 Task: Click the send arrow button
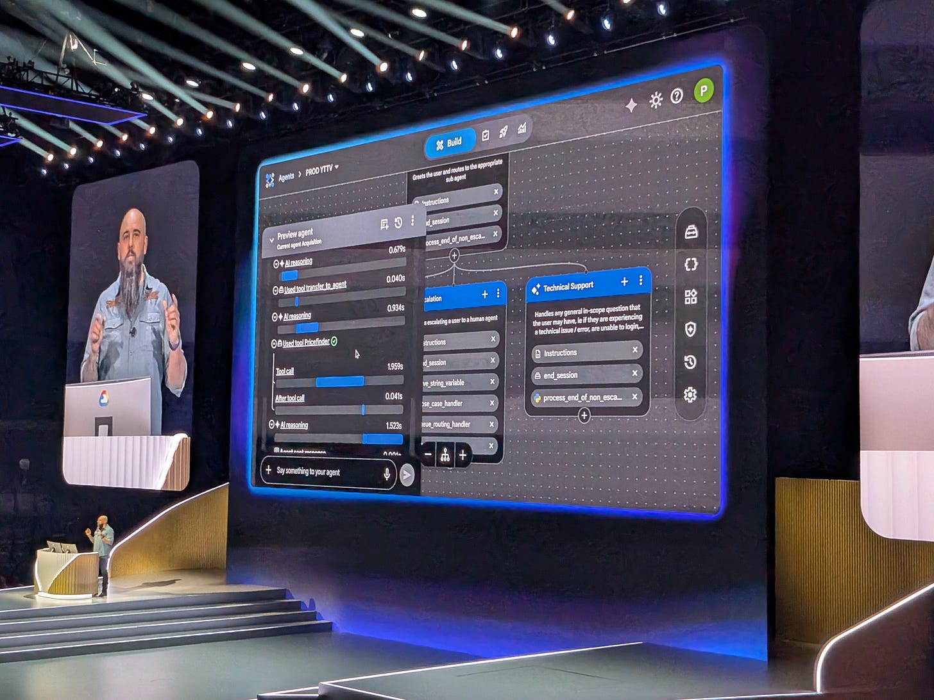[407, 475]
